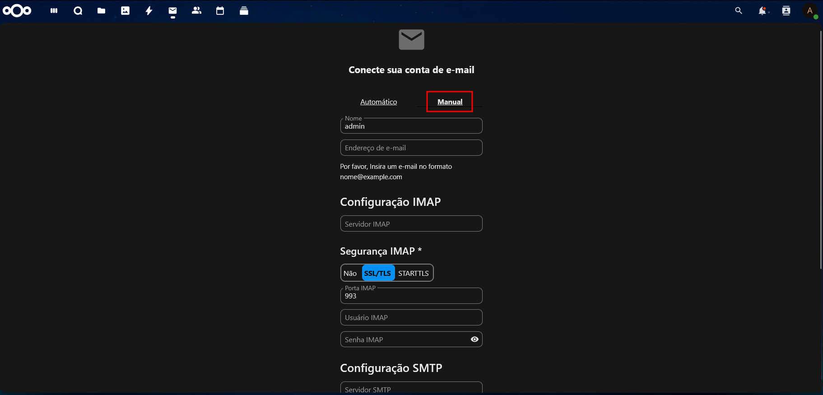823x395 pixels.
Task: Open the notifications bell icon
Action: [762, 10]
